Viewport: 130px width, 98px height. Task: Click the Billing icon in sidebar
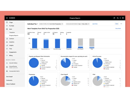point(7,55)
